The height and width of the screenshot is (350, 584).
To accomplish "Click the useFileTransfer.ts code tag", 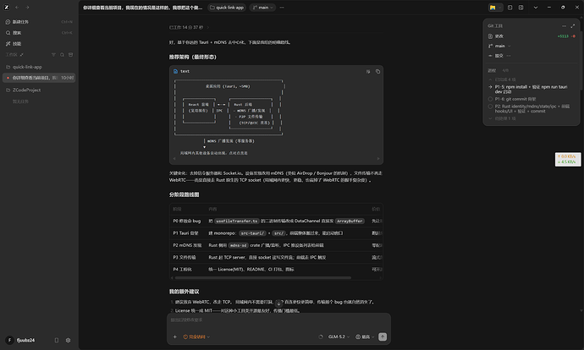I will point(237,221).
